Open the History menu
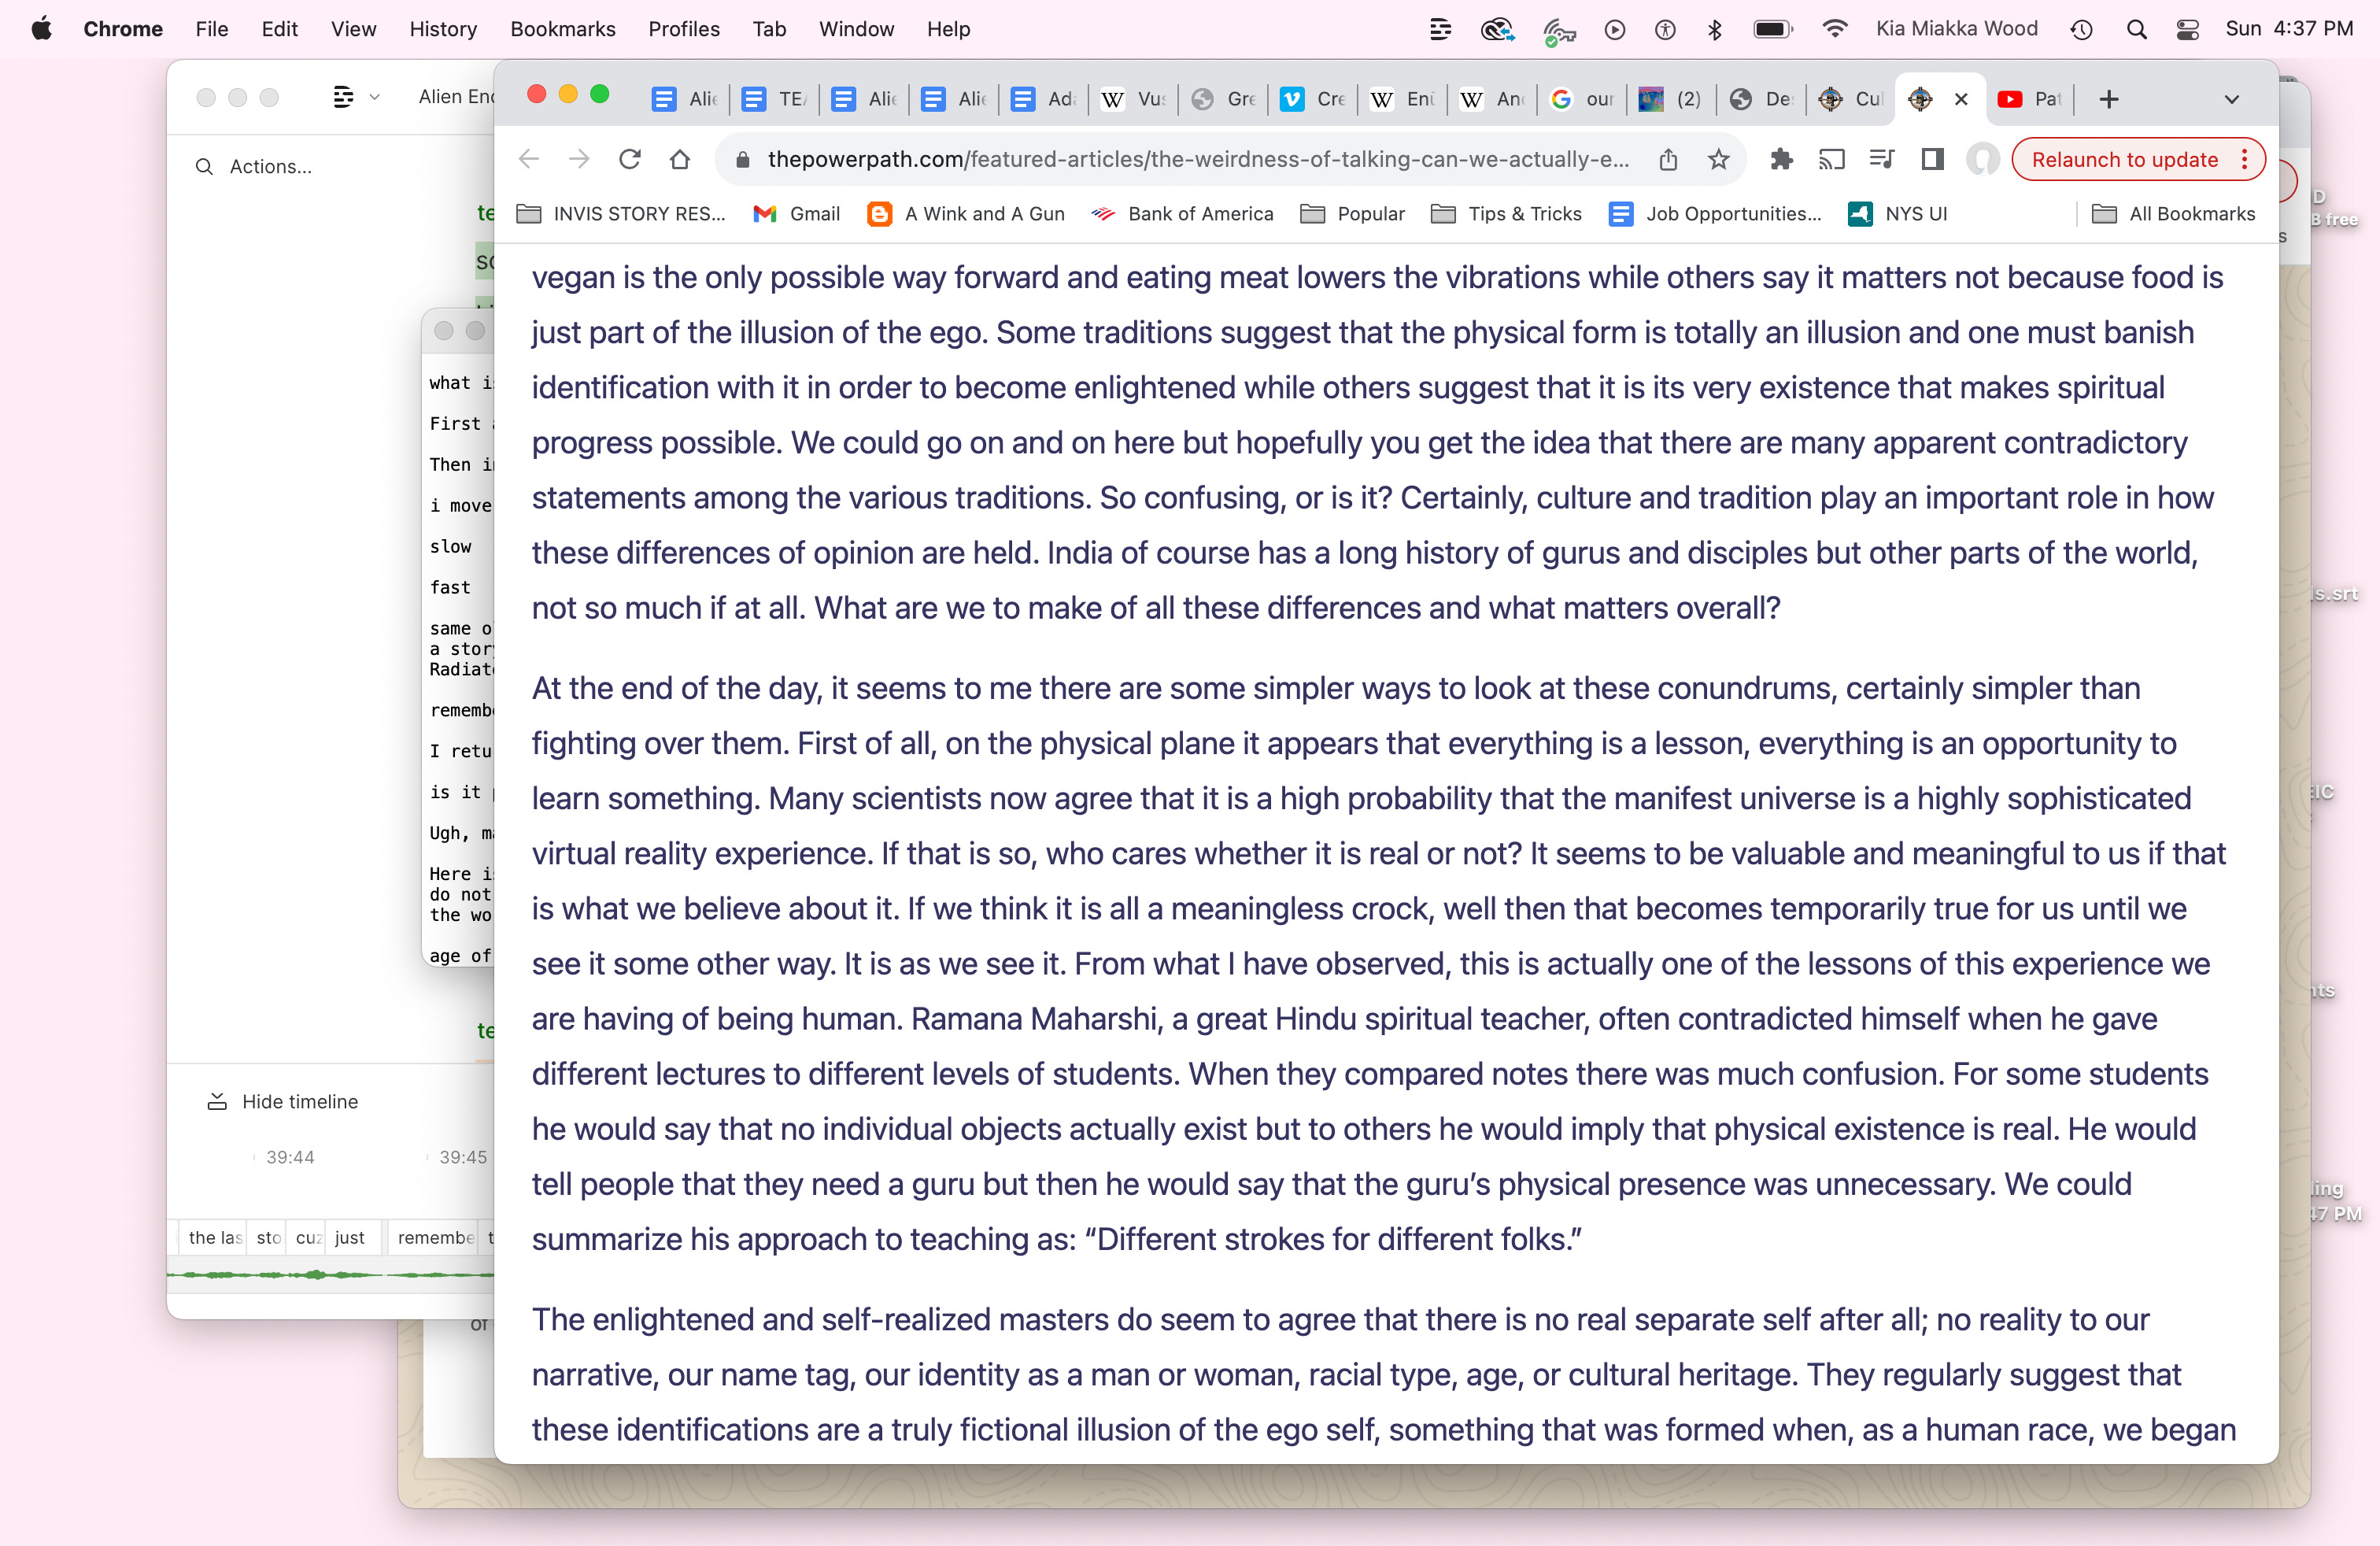 pyautogui.click(x=443, y=29)
